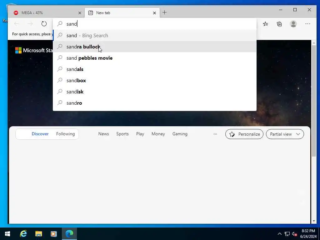Open the Sports category

pos(122,134)
